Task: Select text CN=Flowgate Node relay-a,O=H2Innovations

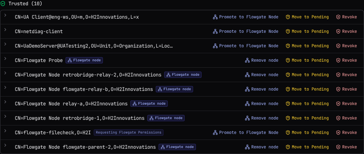Action: click(71, 104)
